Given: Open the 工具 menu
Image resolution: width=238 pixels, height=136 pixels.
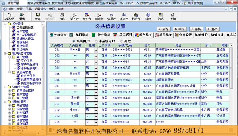Looking at the screenshot, I should tap(28, 9).
